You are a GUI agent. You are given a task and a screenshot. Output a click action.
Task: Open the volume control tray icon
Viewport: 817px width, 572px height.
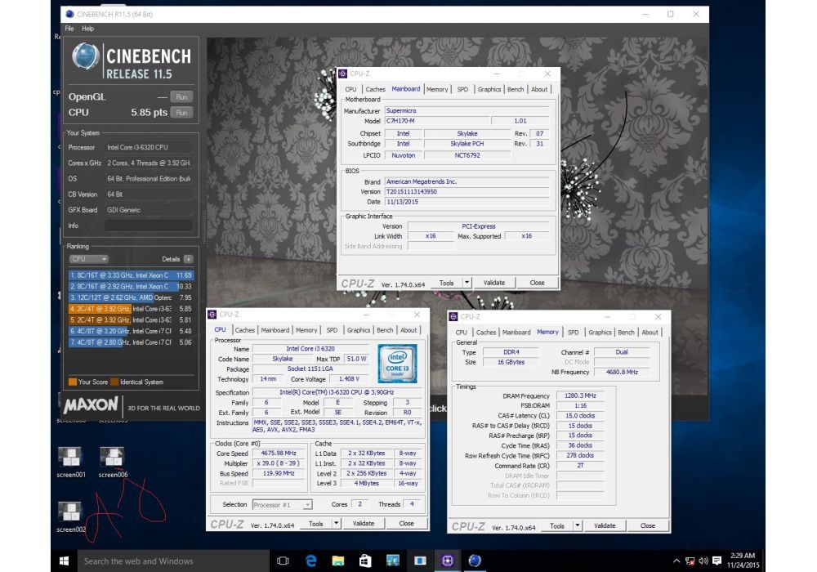(x=703, y=561)
